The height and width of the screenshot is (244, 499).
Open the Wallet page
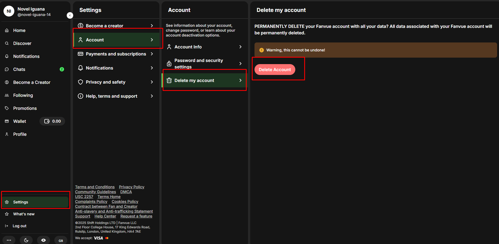pyautogui.click(x=19, y=121)
